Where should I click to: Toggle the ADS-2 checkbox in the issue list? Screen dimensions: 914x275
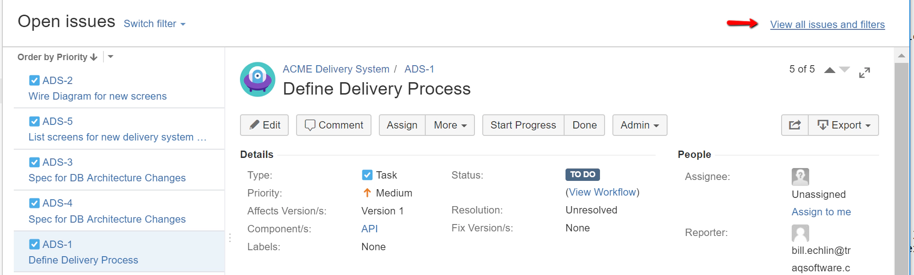point(34,80)
